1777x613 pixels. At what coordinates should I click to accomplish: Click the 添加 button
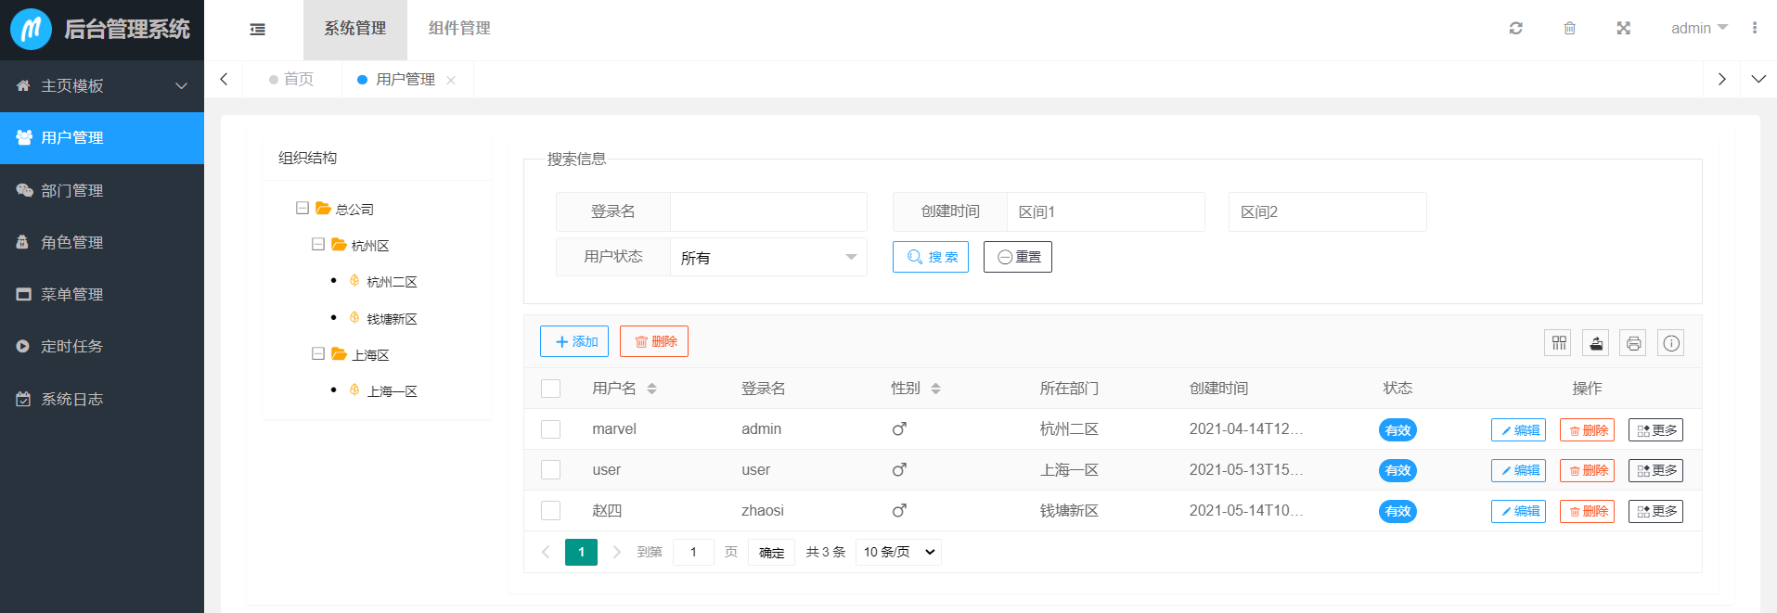pyautogui.click(x=574, y=341)
